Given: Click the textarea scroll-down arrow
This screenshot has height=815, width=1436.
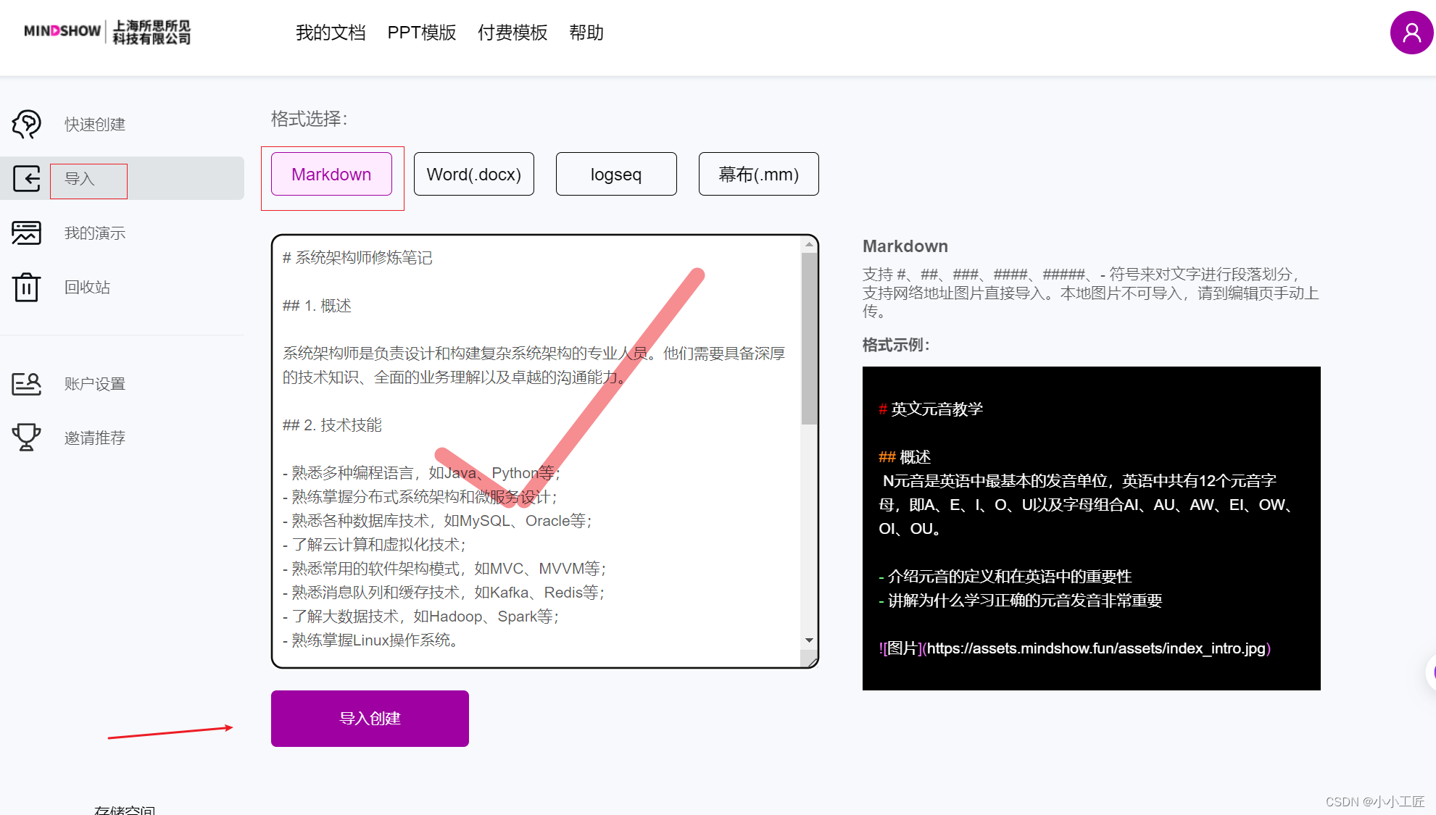Looking at the screenshot, I should (x=809, y=640).
